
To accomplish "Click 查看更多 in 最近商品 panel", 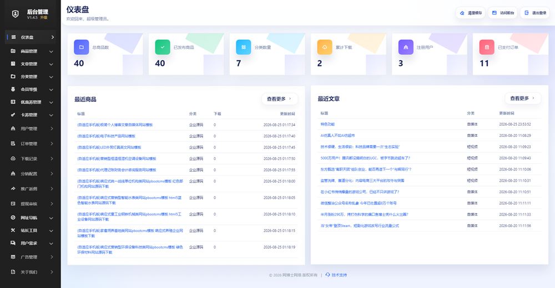I will [279, 99].
